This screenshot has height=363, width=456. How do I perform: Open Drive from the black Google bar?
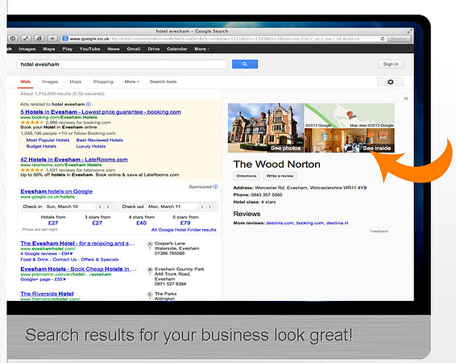coord(154,49)
